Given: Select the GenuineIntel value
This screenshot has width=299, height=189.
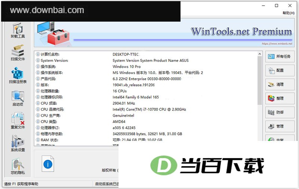Looking at the screenshot, I should pos(123,116).
